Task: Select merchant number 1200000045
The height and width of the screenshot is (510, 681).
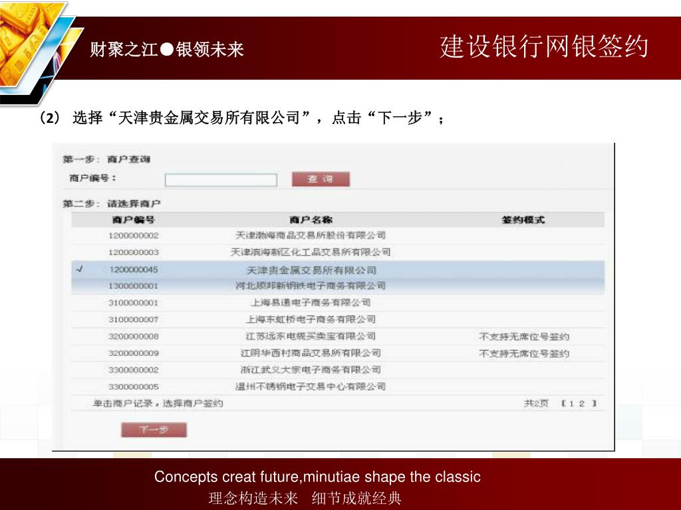Action: tap(134, 270)
